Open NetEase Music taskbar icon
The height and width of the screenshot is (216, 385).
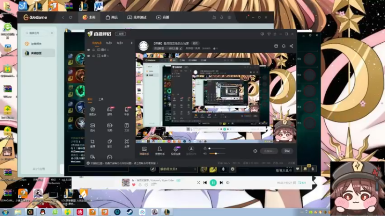80,212
